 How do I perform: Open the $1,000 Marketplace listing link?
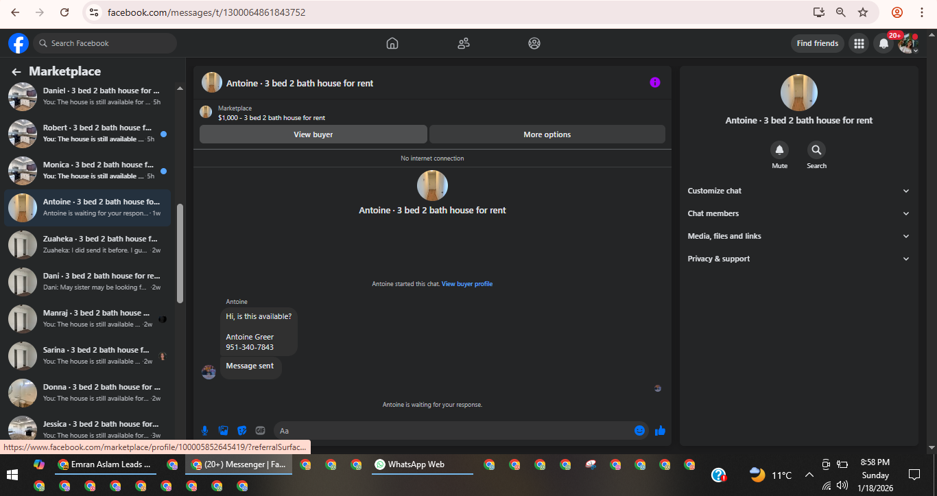coord(272,118)
